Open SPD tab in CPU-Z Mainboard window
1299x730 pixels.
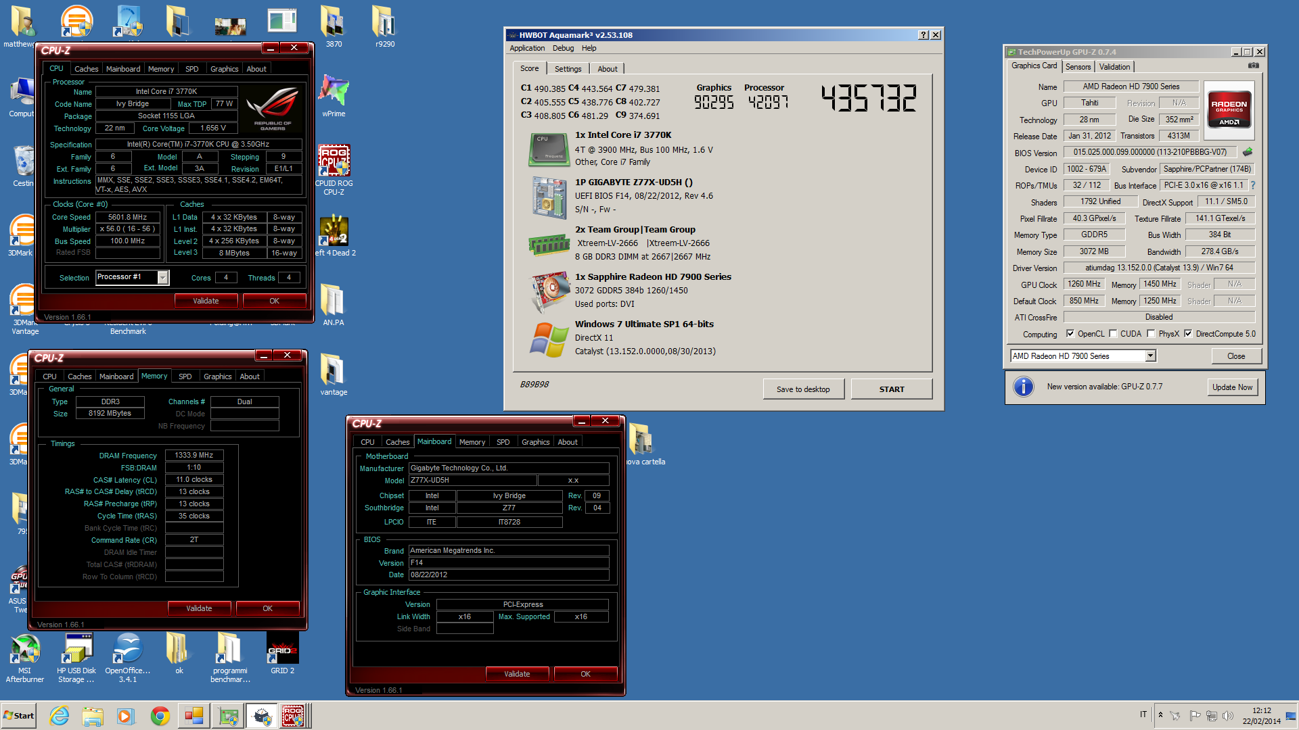[x=503, y=442]
